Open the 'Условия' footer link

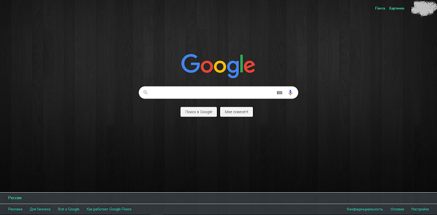tap(397, 209)
